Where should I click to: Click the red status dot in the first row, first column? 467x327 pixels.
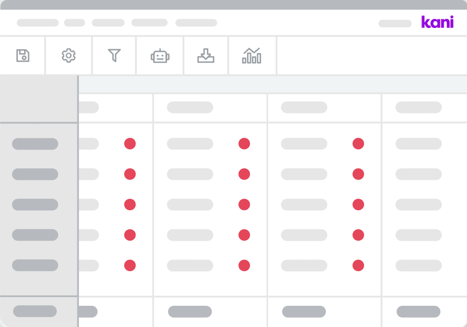[x=130, y=144]
